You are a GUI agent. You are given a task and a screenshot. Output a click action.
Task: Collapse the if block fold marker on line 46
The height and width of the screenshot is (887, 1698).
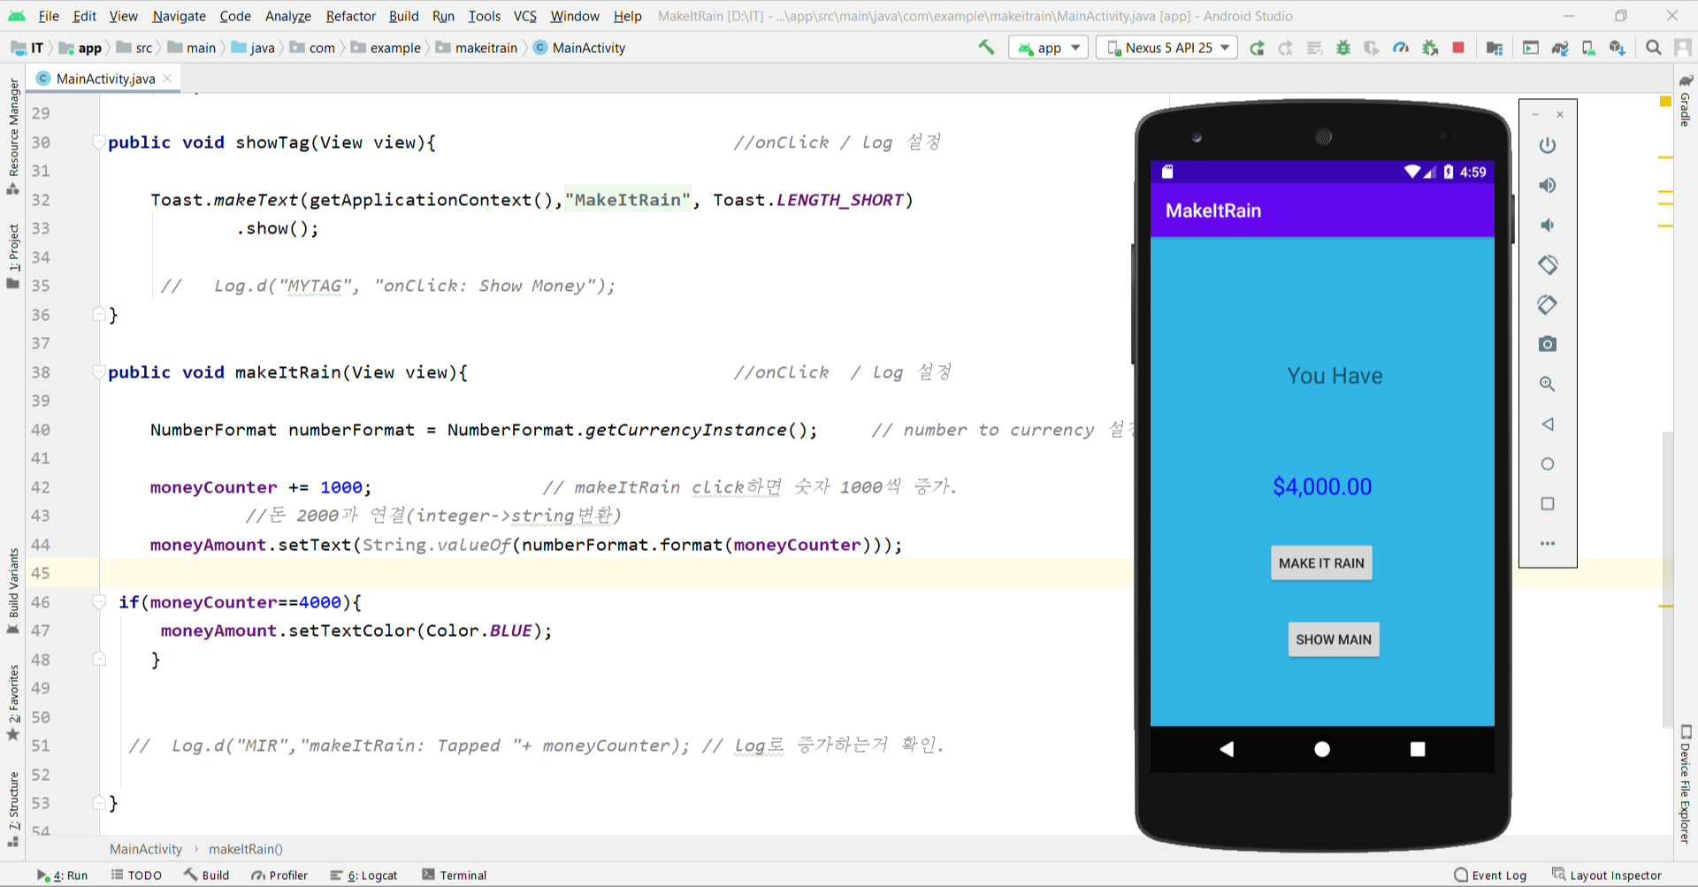[99, 602]
